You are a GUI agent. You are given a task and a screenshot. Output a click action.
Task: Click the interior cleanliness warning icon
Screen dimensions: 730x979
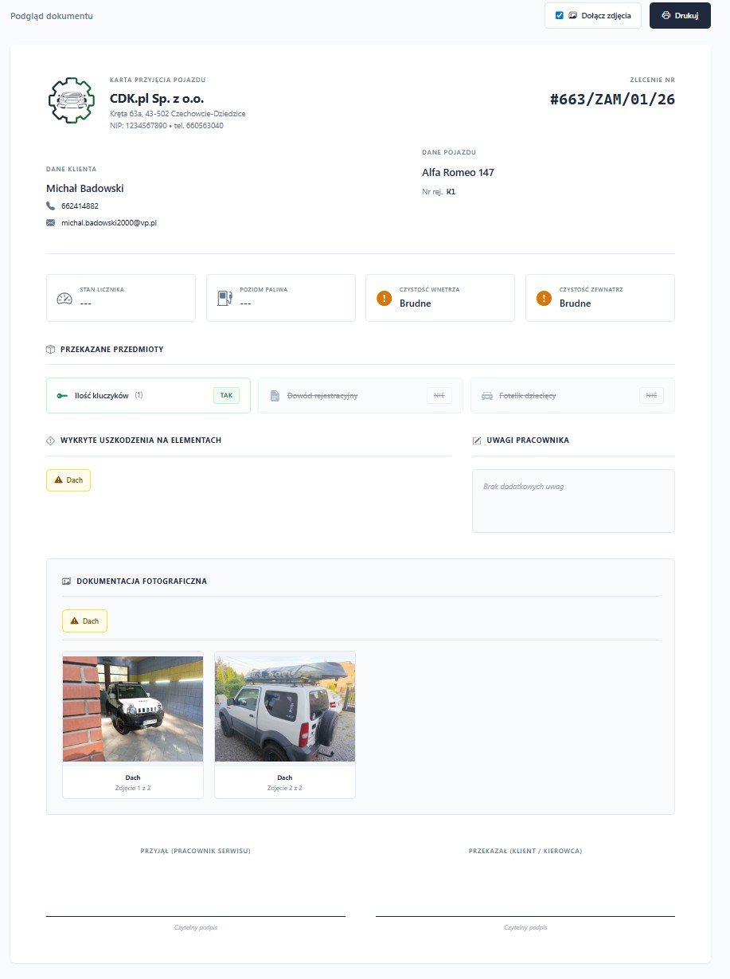coord(384,299)
